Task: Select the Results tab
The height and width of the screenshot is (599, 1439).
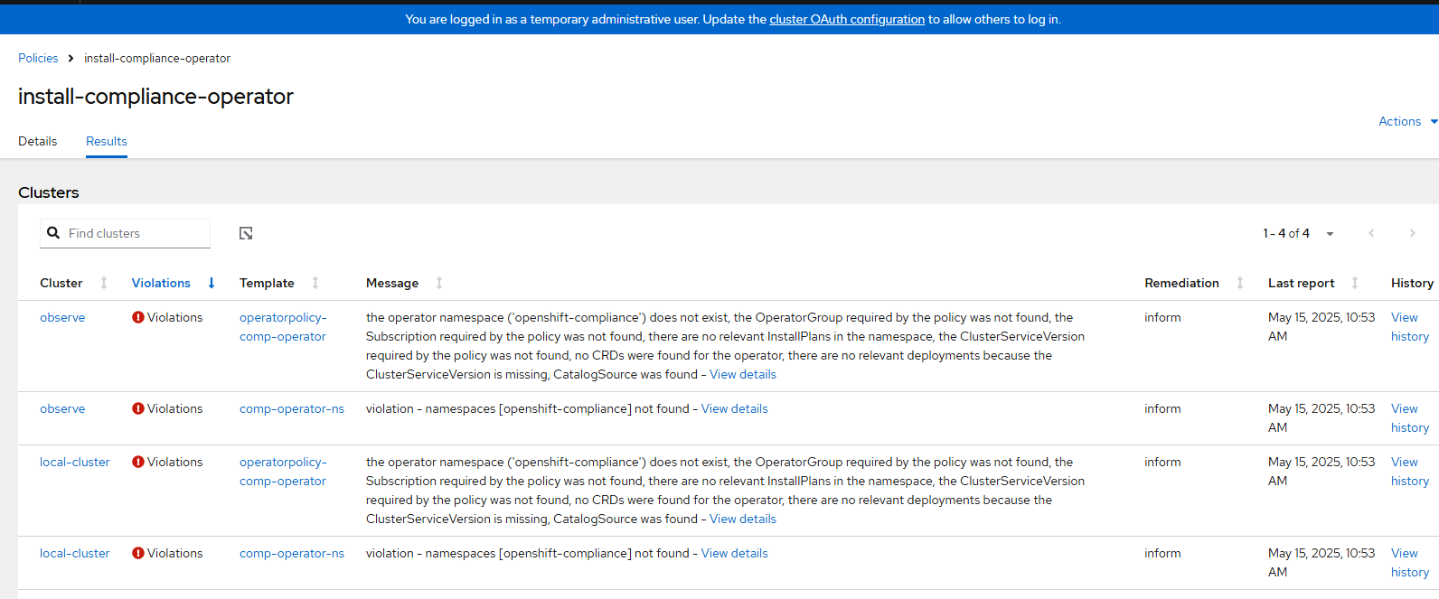Action: [x=107, y=141]
